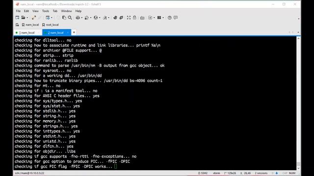This screenshot has width=314, height=176.
Task: Open the Tools menu
Action: [46, 11]
